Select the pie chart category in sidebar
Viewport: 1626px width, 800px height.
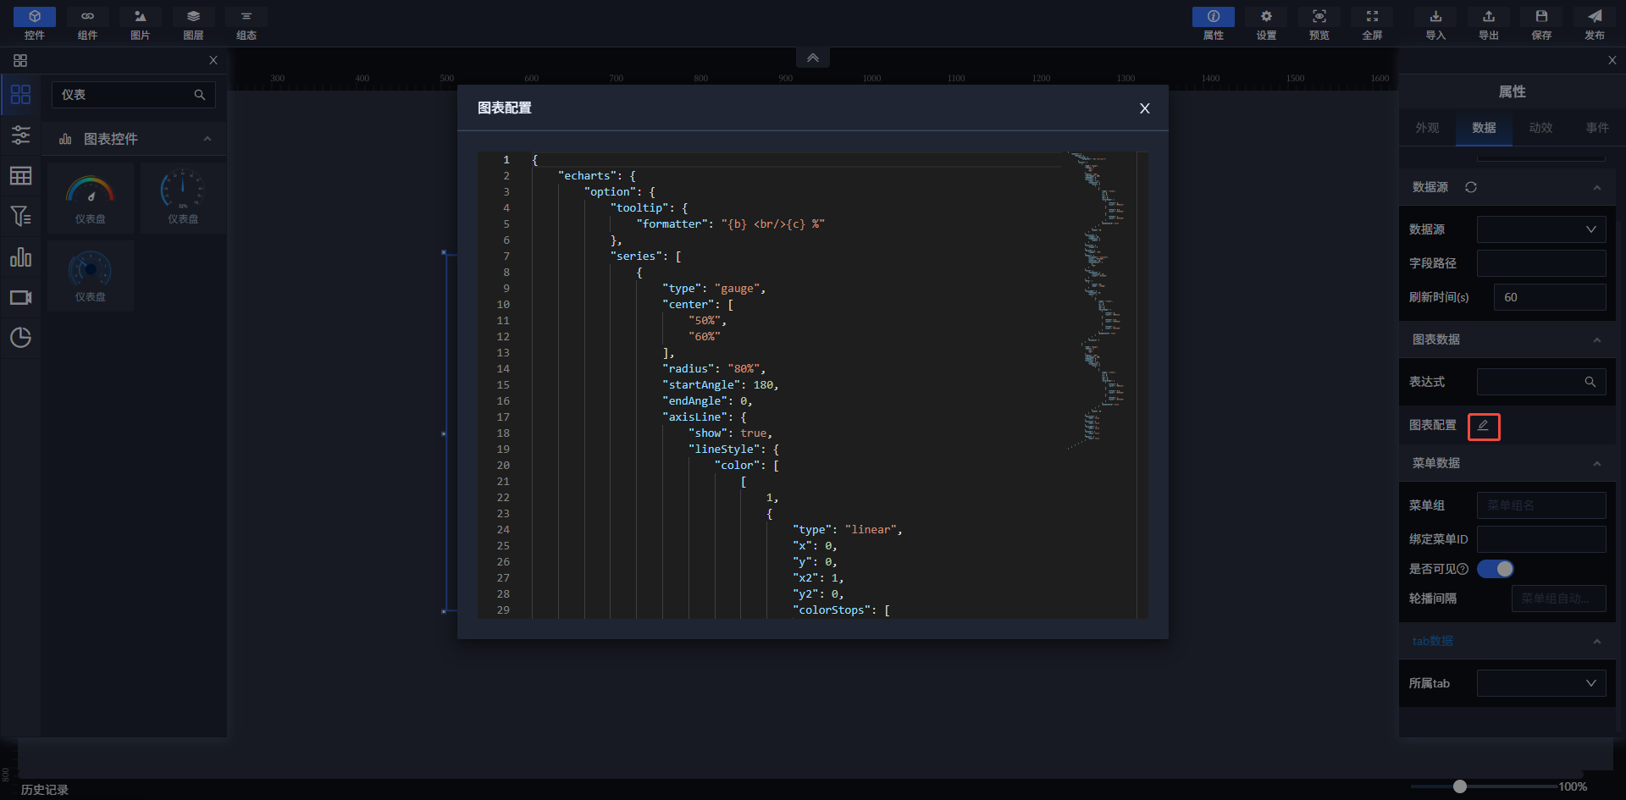20,338
